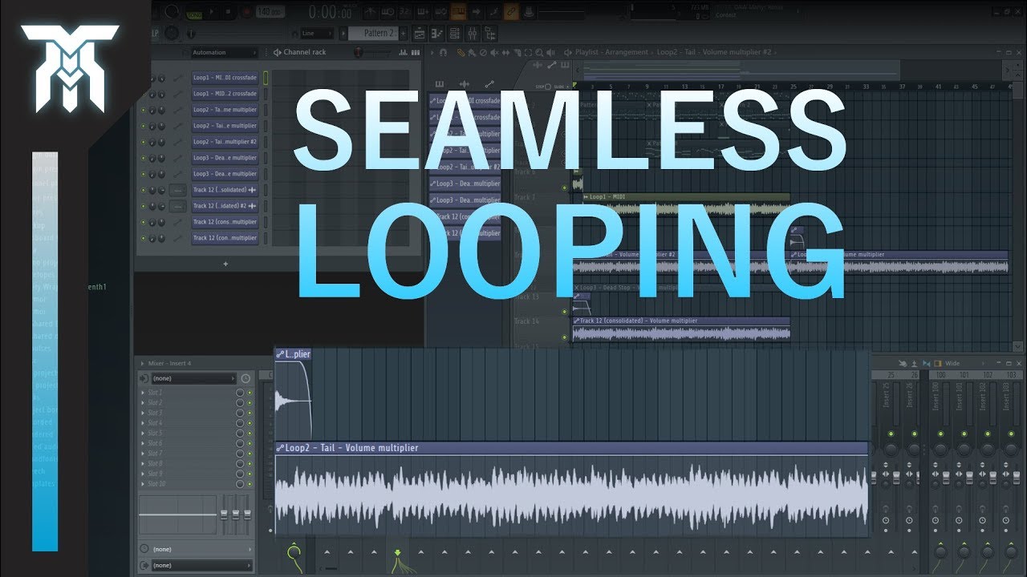Toggle the green enable light for mixer Slot 1
This screenshot has width=1027, height=577.
pyautogui.click(x=250, y=393)
